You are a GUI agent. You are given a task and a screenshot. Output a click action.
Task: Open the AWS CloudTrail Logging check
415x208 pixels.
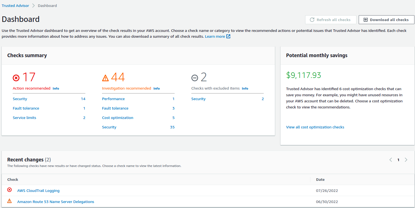pyautogui.click(x=38, y=191)
